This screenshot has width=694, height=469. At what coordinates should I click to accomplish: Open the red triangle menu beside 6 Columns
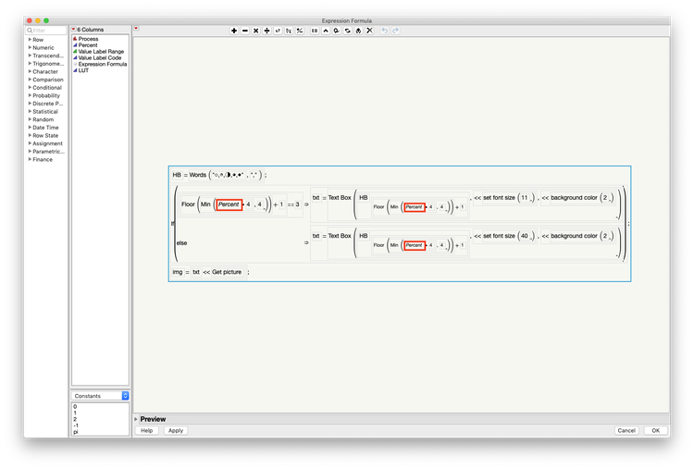tap(74, 30)
